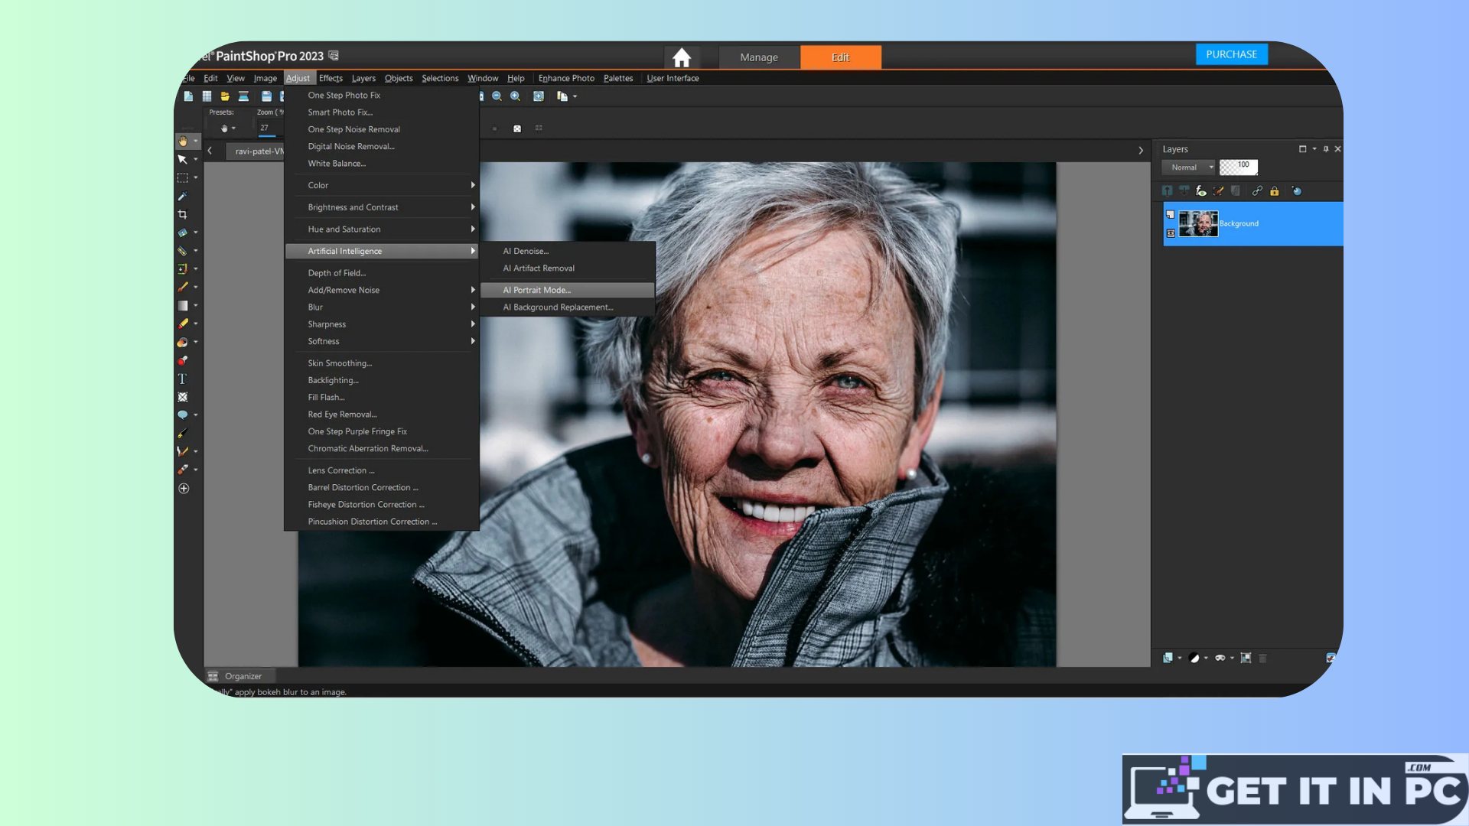This screenshot has width=1469, height=826.
Task: Choose White Balance menu item
Action: pos(382,164)
